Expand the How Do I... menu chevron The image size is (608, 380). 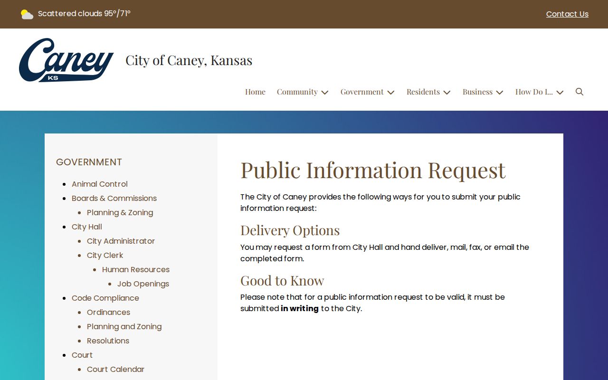(x=560, y=92)
